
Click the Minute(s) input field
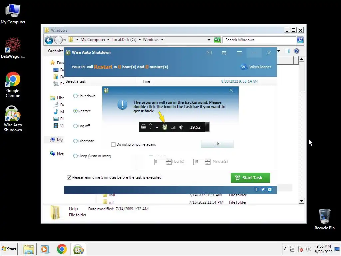(x=199, y=162)
